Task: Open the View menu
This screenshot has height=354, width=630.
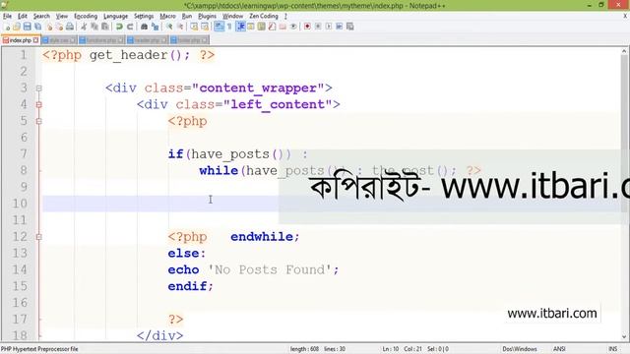Action: click(x=61, y=16)
